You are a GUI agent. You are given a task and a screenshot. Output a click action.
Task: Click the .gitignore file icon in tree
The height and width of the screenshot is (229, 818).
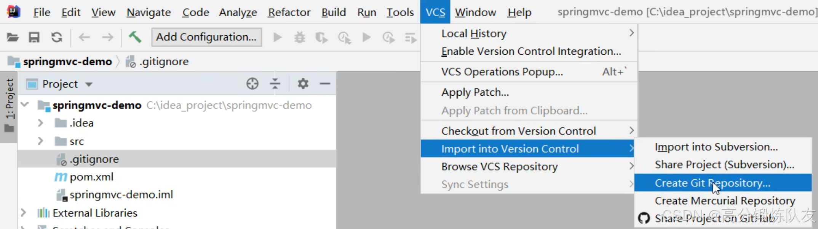coord(61,160)
